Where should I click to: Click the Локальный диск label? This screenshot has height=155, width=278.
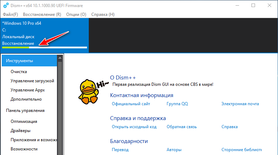coord(18,37)
